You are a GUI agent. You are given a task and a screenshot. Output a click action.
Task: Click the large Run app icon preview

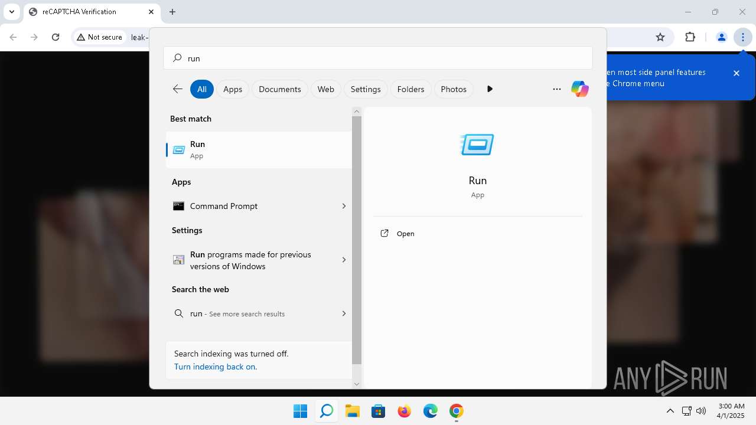click(477, 145)
